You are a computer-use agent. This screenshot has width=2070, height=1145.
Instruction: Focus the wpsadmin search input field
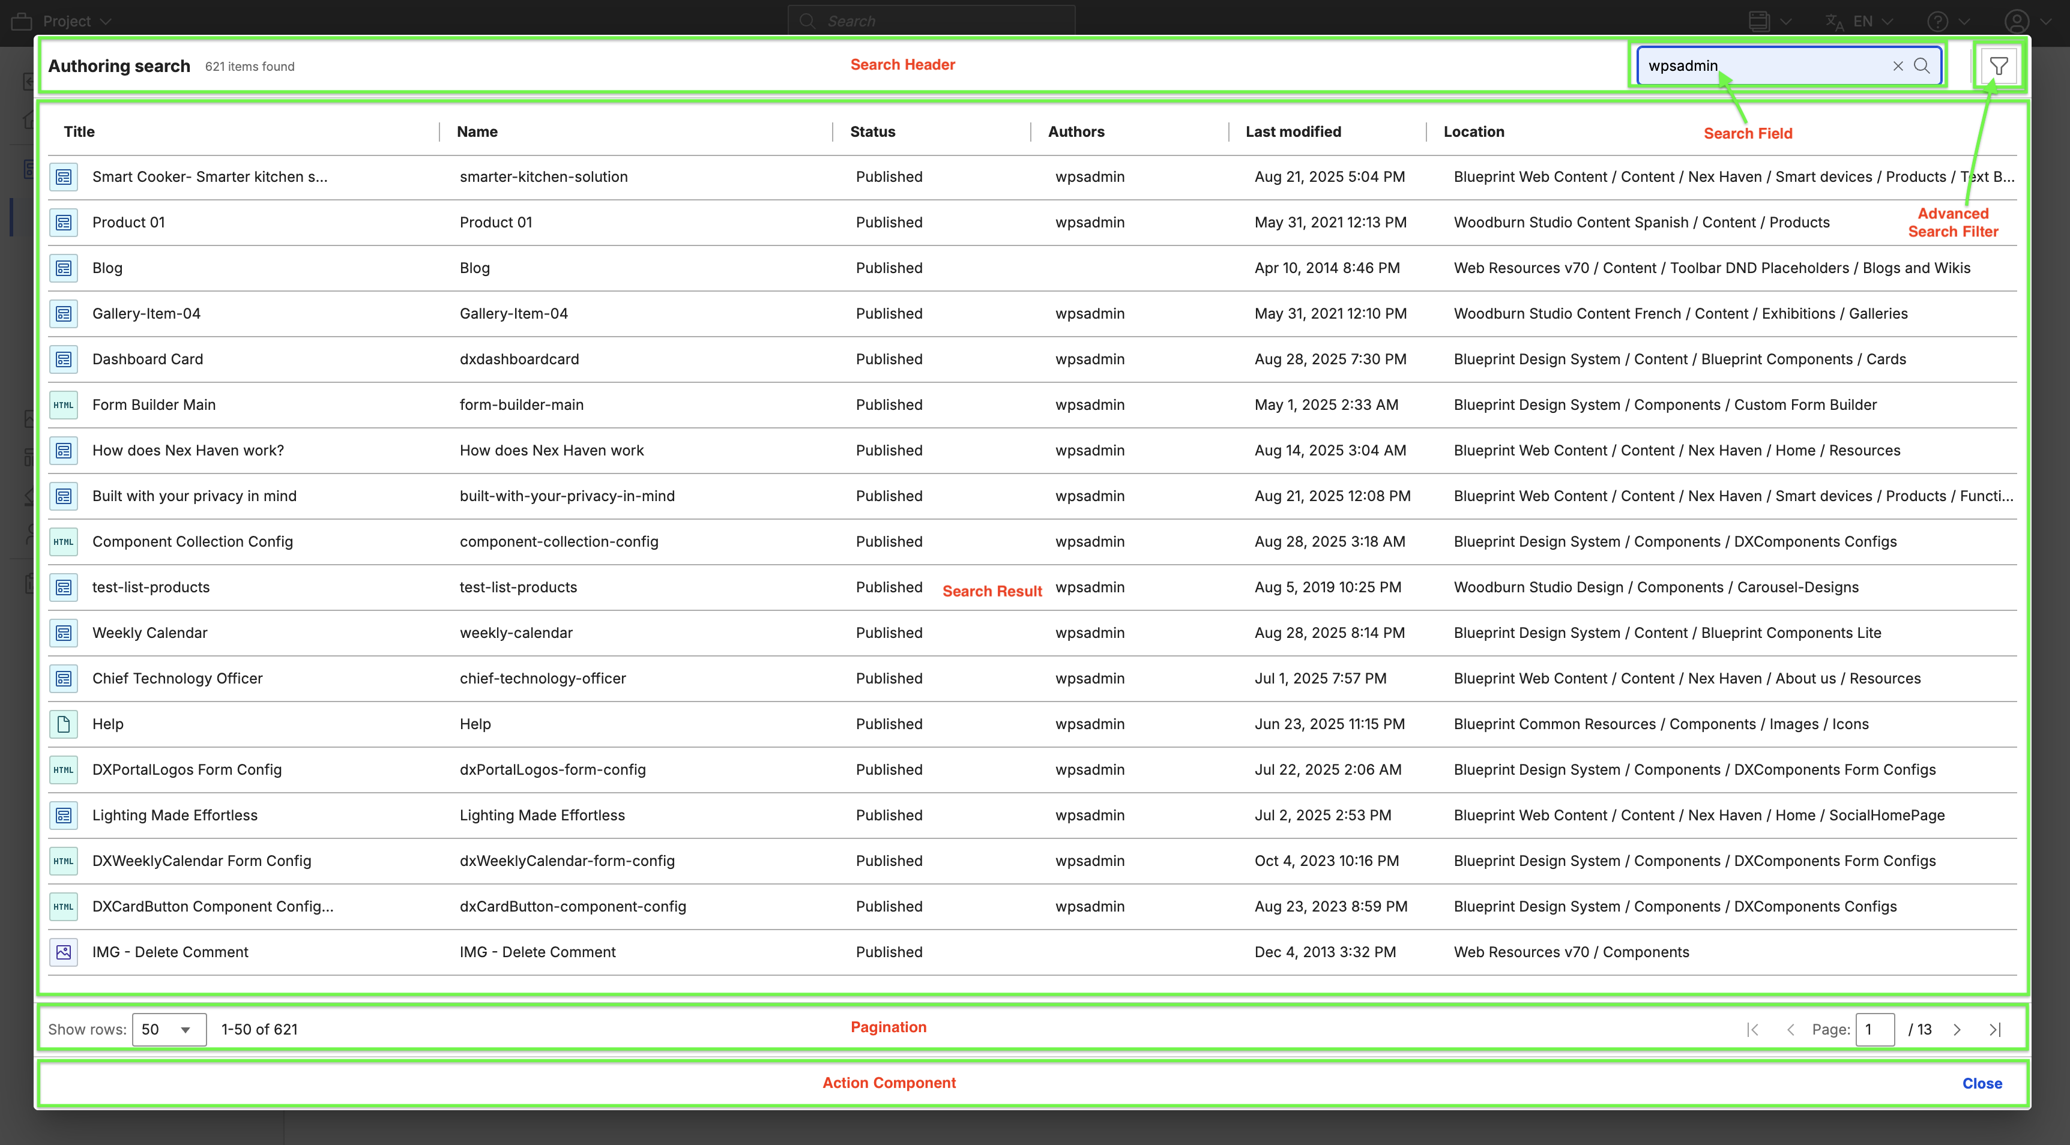coord(1760,66)
